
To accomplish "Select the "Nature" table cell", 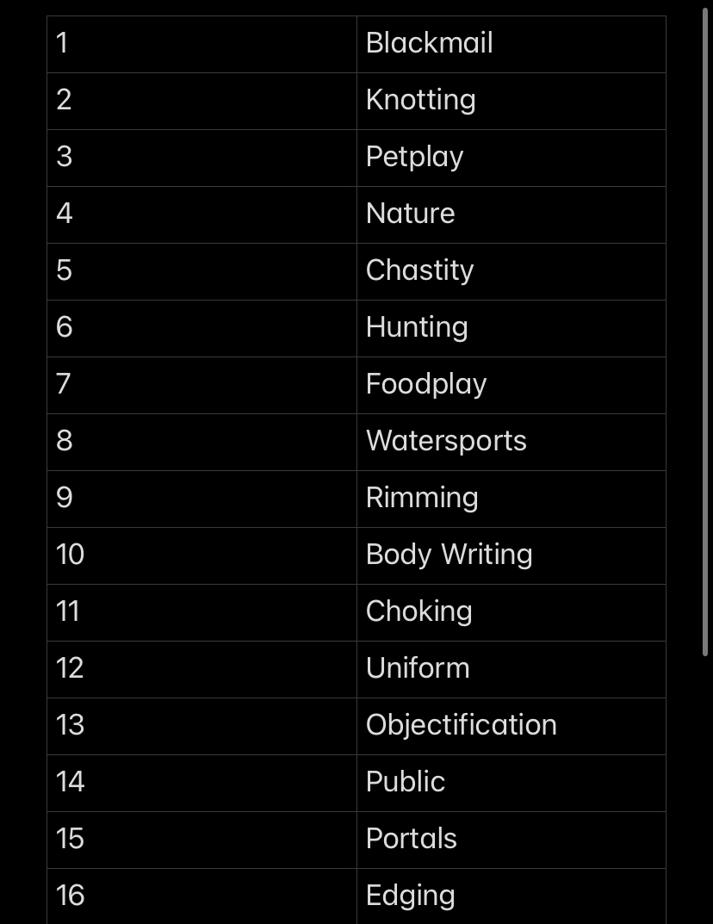I will click(410, 214).
